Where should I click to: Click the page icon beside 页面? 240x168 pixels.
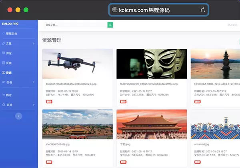coord(4,63)
